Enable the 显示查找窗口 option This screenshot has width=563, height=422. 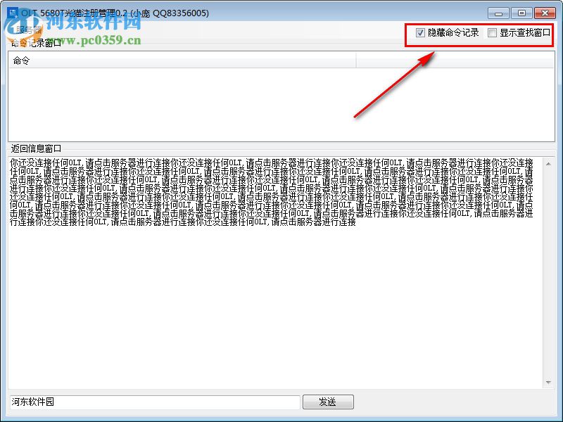click(x=491, y=32)
